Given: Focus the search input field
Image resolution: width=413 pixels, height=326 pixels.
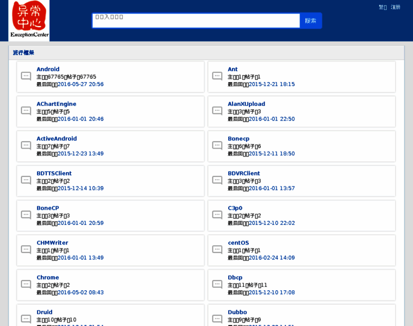Looking at the screenshot, I should (196, 21).
